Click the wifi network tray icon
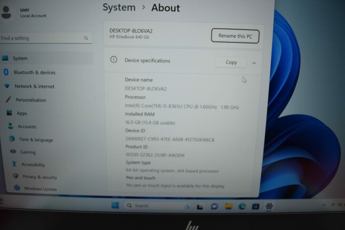 [x=333, y=205]
